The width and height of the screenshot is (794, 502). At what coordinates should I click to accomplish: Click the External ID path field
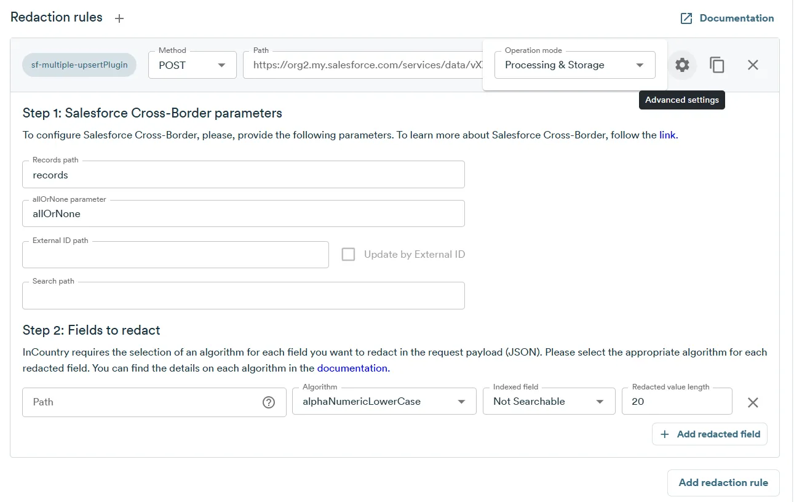coord(175,255)
